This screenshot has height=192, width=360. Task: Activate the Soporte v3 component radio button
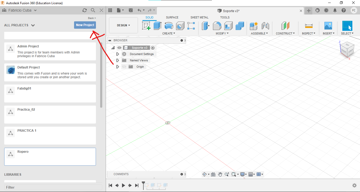coord(153,48)
